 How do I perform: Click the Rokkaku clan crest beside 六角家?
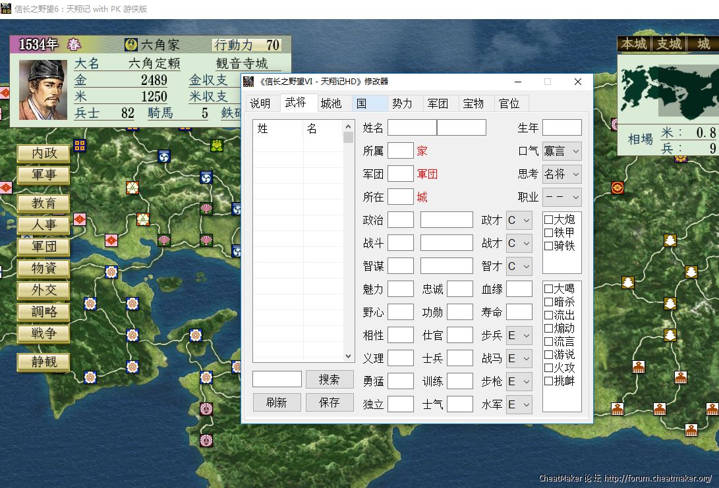[130, 45]
